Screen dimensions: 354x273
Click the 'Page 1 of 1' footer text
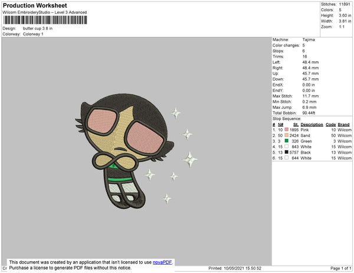coord(341,268)
